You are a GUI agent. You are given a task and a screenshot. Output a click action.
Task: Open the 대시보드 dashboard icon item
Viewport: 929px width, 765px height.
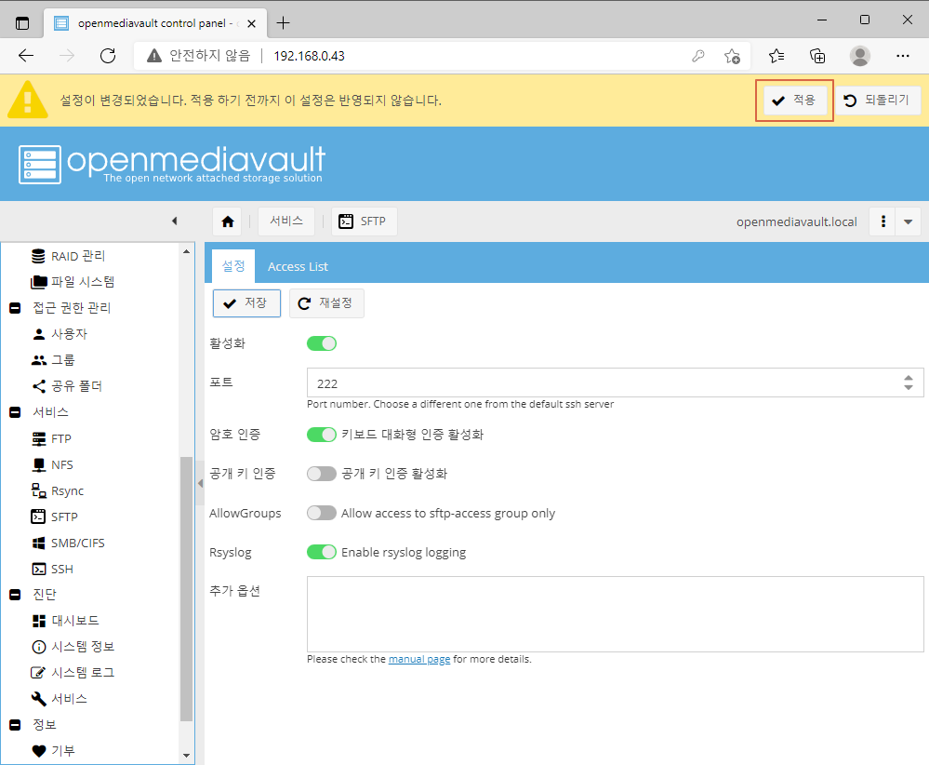(65, 621)
